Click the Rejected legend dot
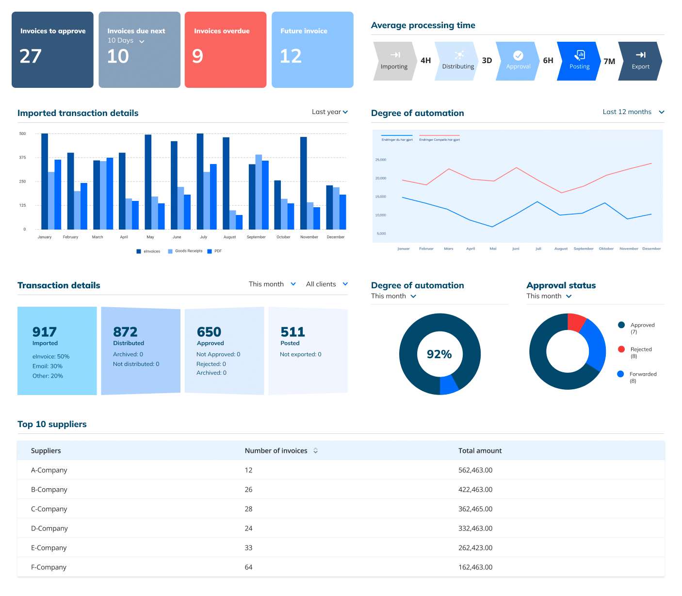This screenshot has width=682, height=596. pyautogui.click(x=621, y=349)
